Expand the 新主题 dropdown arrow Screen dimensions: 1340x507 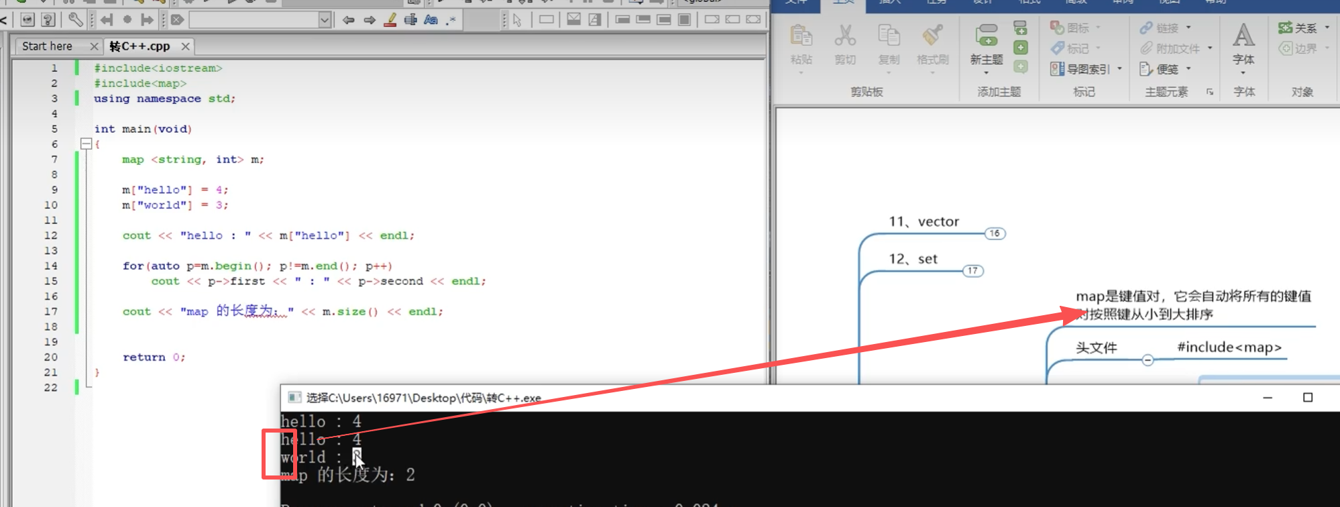(987, 72)
